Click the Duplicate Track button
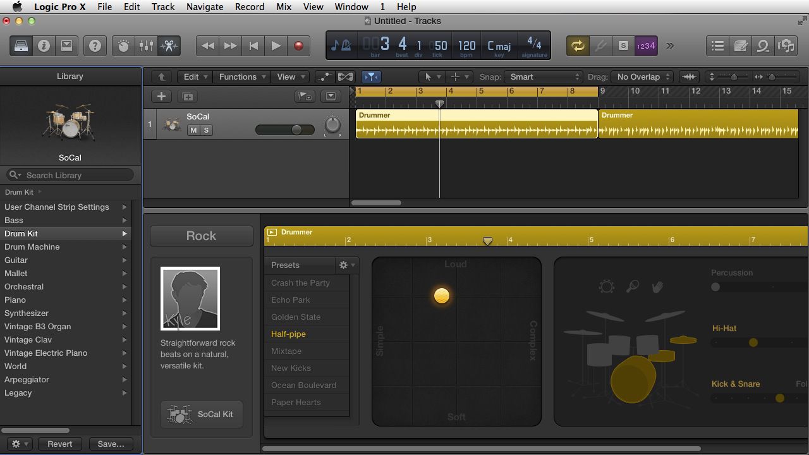 [188, 96]
